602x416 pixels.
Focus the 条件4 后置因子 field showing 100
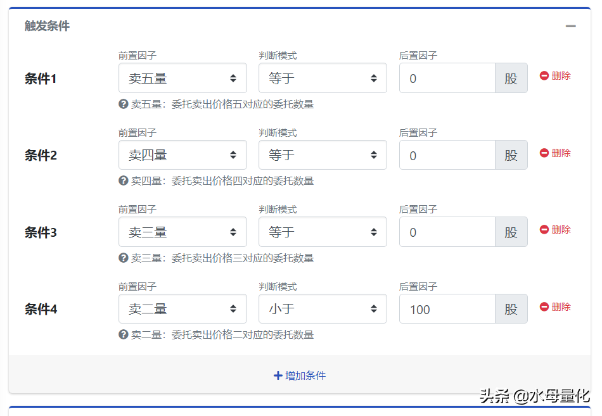click(x=447, y=309)
